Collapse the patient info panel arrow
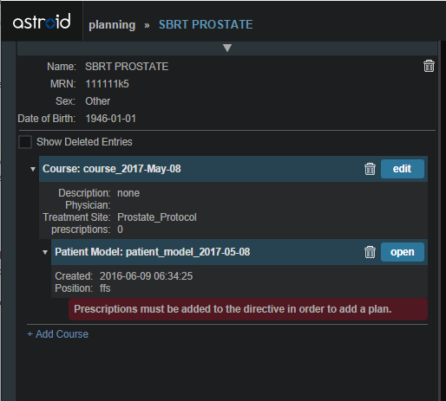This screenshot has height=401, width=446. click(227, 48)
